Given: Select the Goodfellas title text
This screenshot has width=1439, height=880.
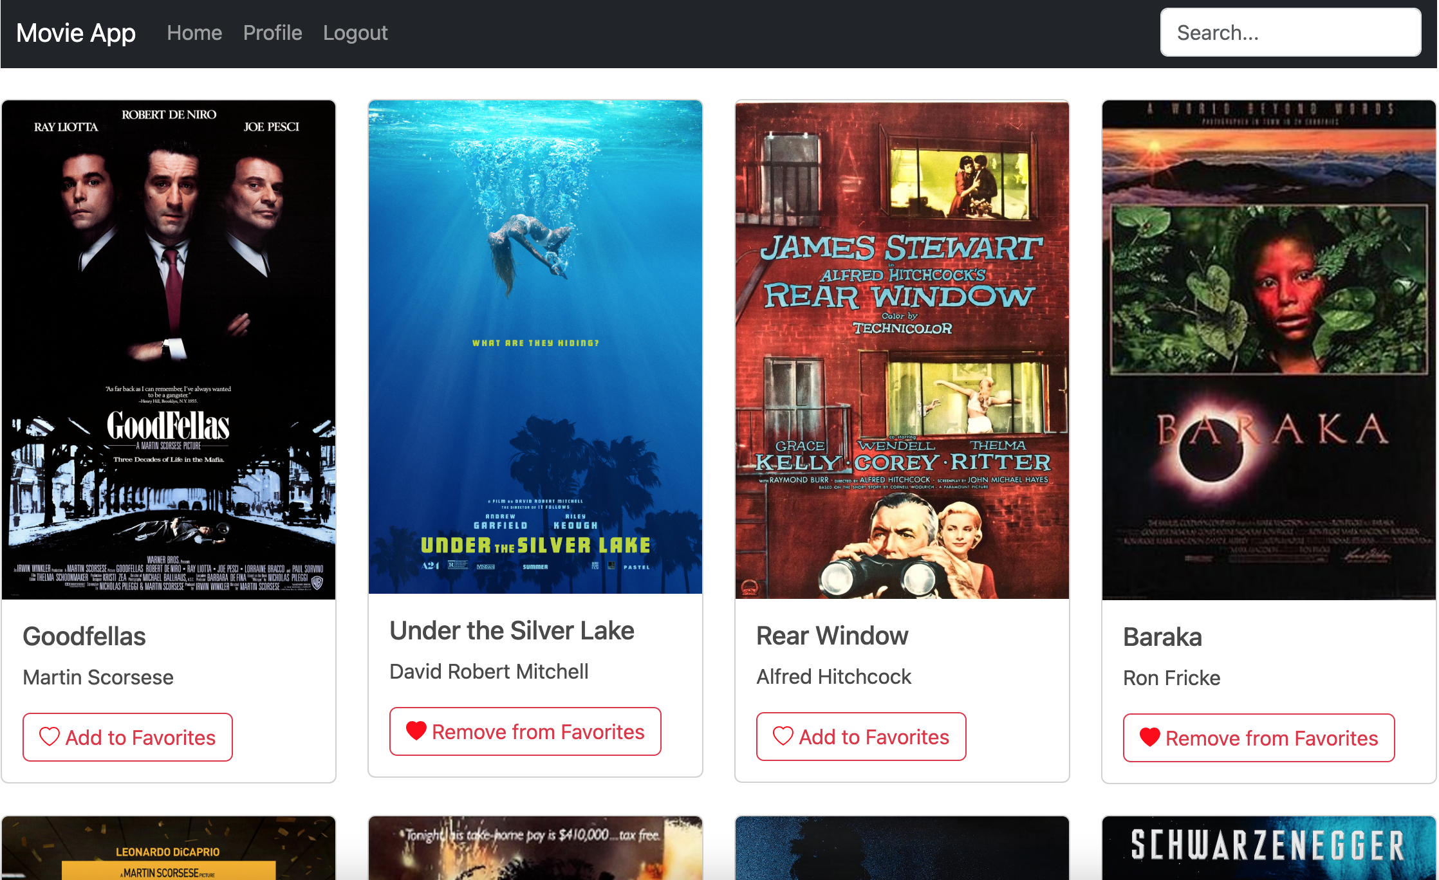Looking at the screenshot, I should click(x=84, y=636).
